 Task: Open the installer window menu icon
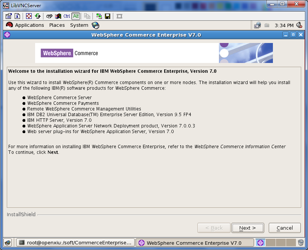pyautogui.click(x=7, y=35)
